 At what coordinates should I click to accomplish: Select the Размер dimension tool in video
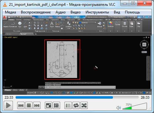click(x=57, y=24)
